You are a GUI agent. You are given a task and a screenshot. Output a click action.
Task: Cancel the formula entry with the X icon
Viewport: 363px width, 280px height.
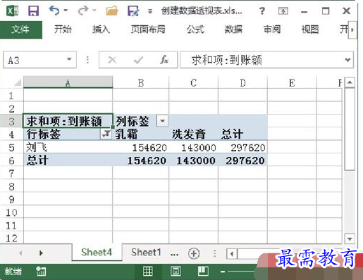112,60
